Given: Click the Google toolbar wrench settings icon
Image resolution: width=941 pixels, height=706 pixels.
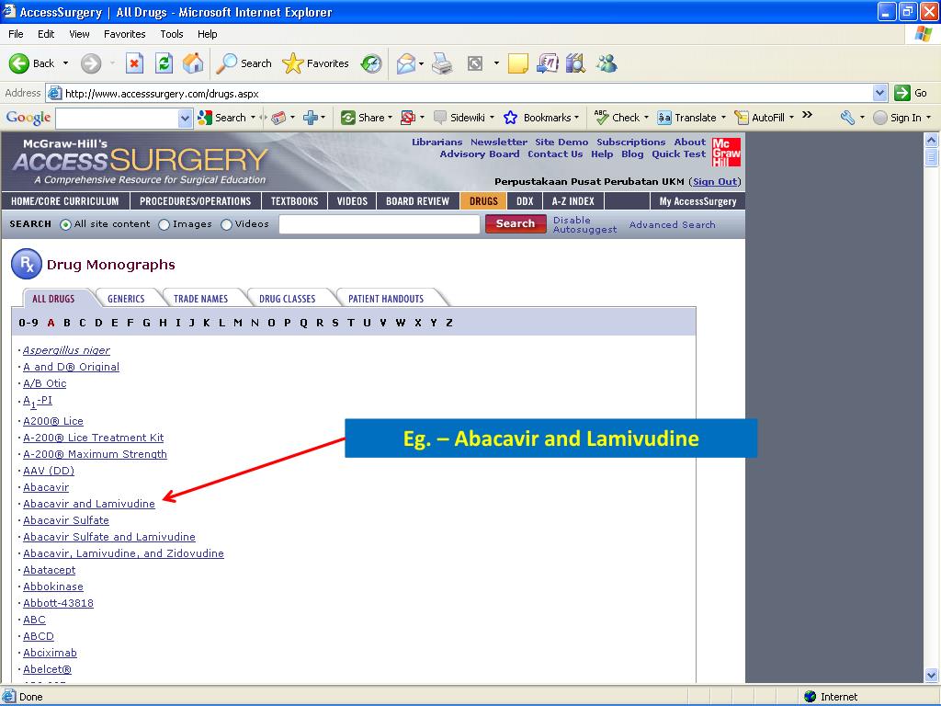Looking at the screenshot, I should pos(847,118).
